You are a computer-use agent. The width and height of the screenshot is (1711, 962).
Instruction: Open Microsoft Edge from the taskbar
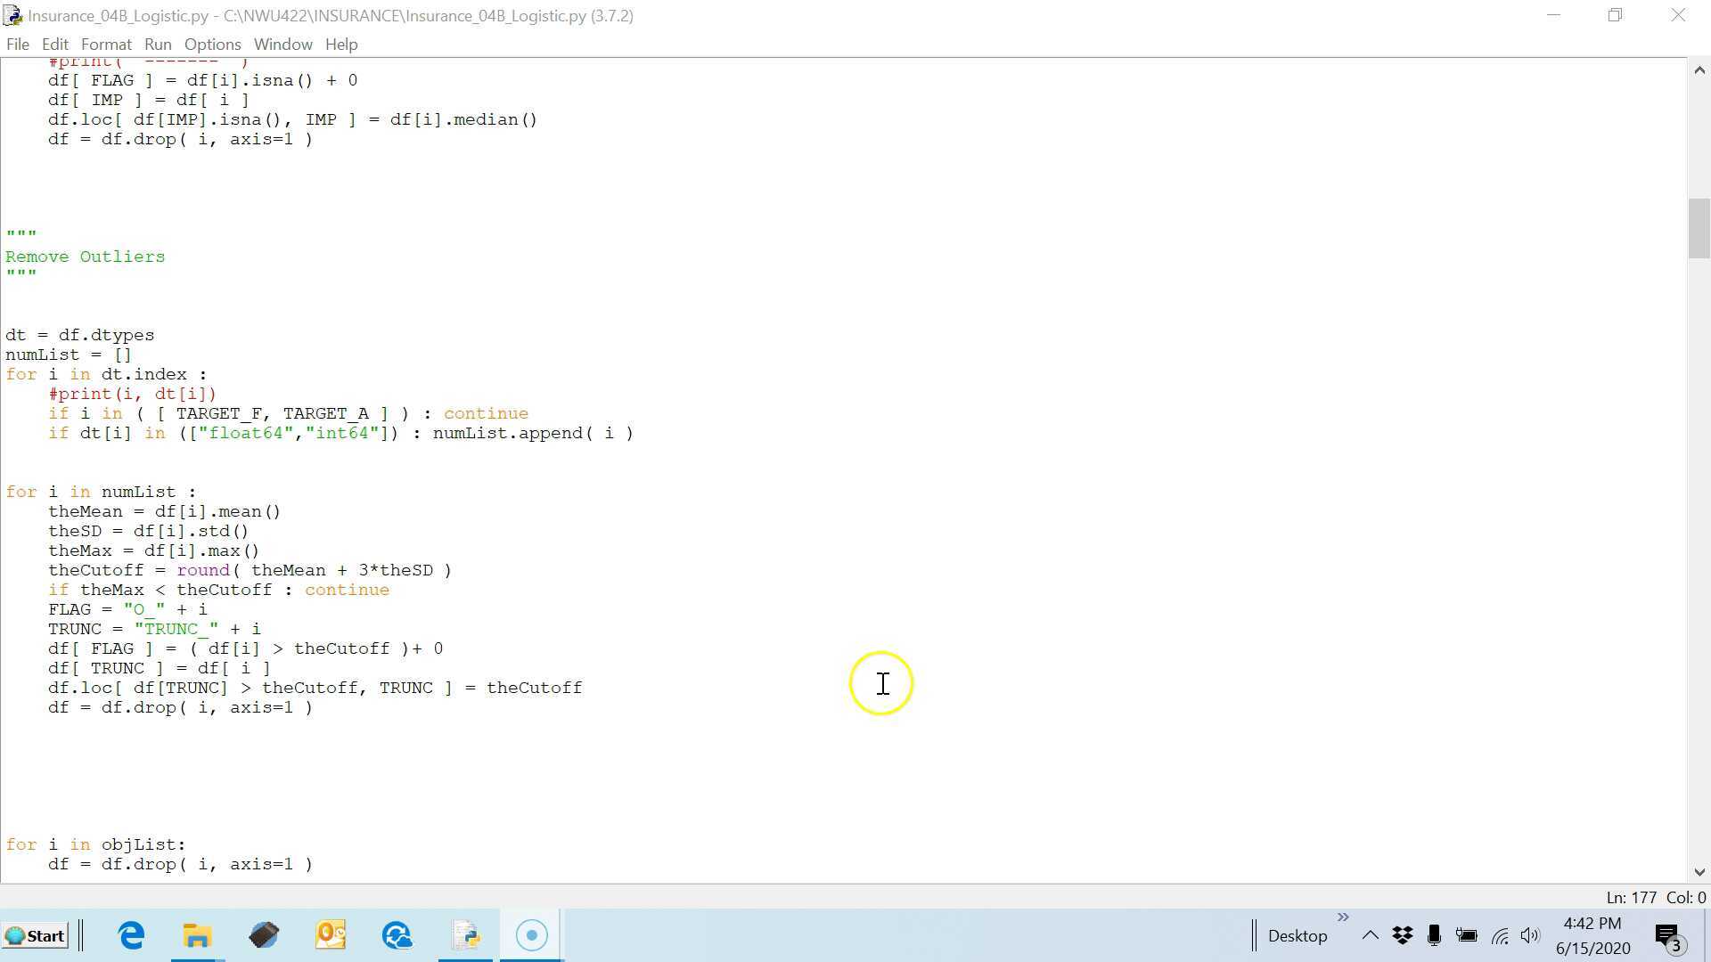131,935
